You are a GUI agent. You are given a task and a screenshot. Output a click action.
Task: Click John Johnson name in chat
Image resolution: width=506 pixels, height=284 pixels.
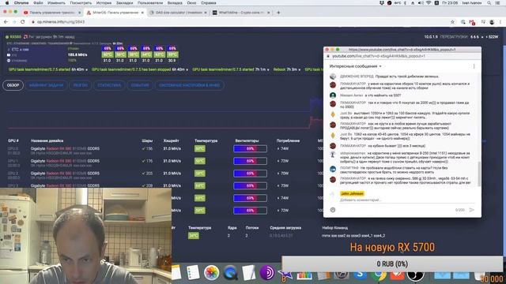pyautogui.click(x=352, y=193)
